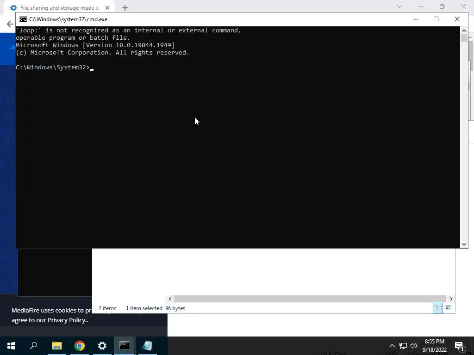This screenshot has width=474, height=355.
Task: Click the cmd scrollbar down arrow
Action: click(x=464, y=245)
